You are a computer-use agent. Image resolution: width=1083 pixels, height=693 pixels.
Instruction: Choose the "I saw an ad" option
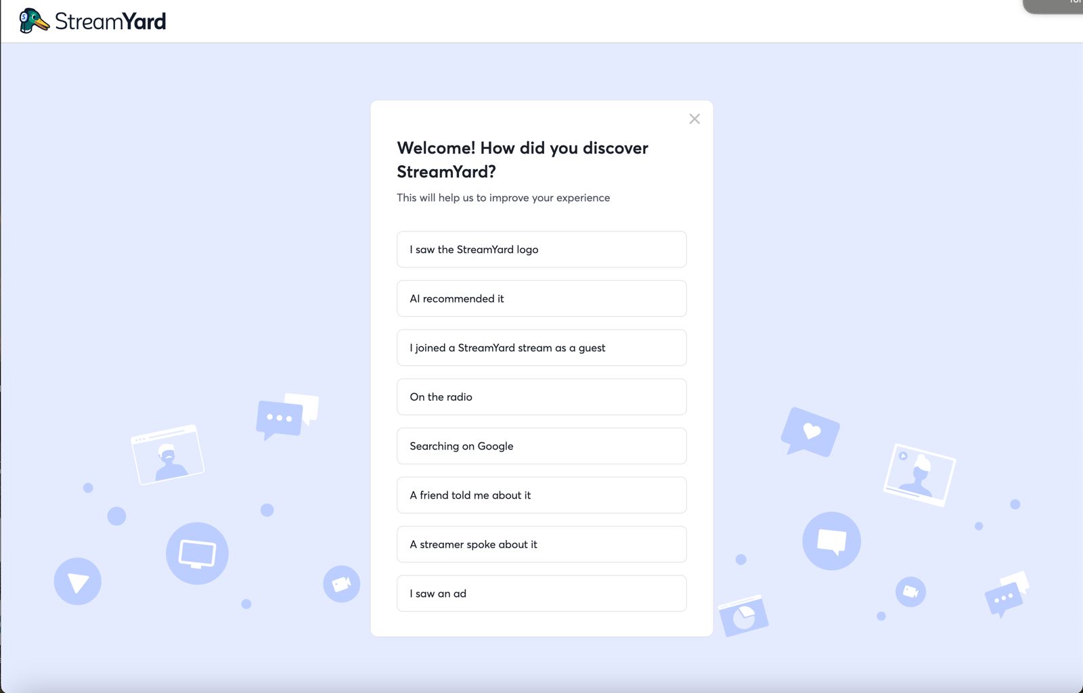pyautogui.click(x=541, y=594)
